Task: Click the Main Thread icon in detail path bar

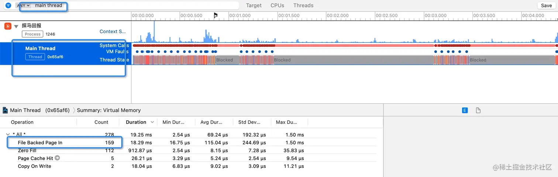Action: point(5,110)
